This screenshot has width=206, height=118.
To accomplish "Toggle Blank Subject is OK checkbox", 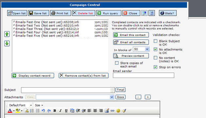I will [156, 41].
